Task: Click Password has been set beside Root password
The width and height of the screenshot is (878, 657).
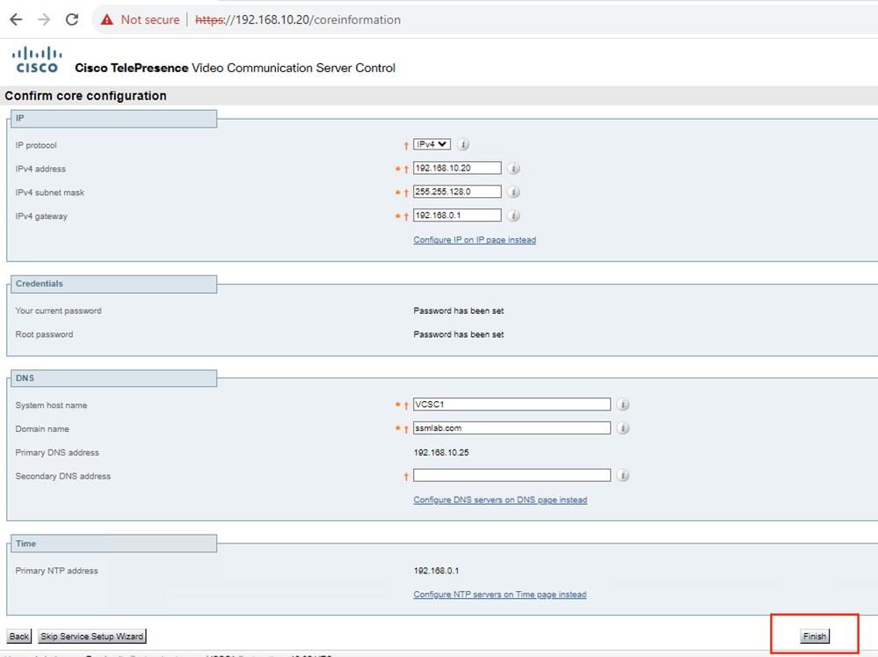Action: pos(459,335)
